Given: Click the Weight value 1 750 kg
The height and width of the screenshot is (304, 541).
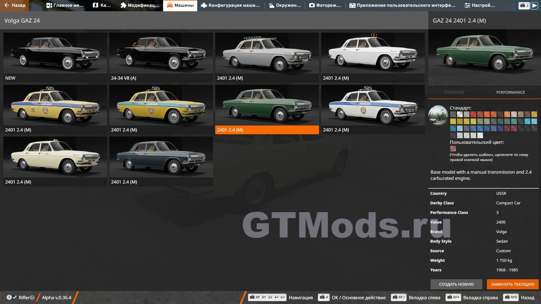Looking at the screenshot, I should coord(504,260).
